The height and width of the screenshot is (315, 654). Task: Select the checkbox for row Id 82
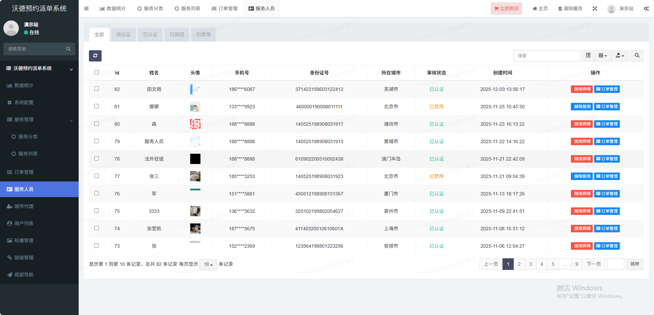96,89
